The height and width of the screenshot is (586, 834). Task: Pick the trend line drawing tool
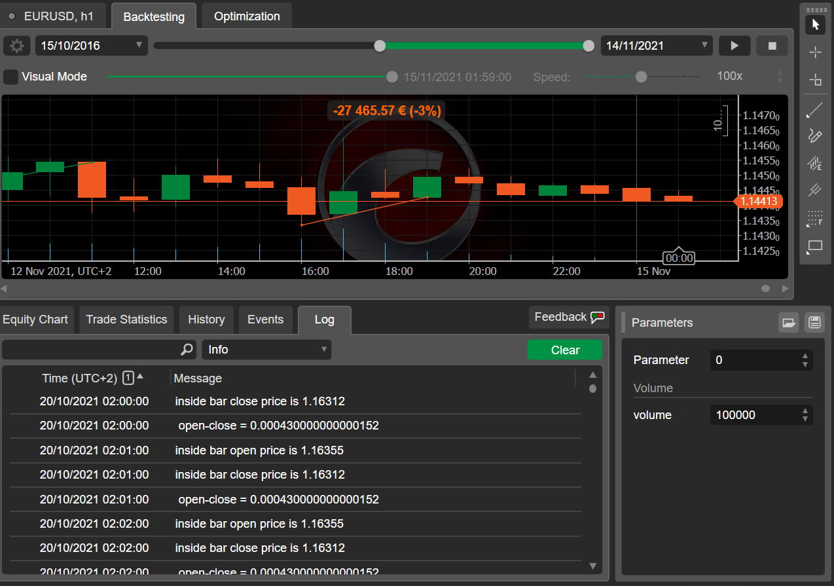815,110
